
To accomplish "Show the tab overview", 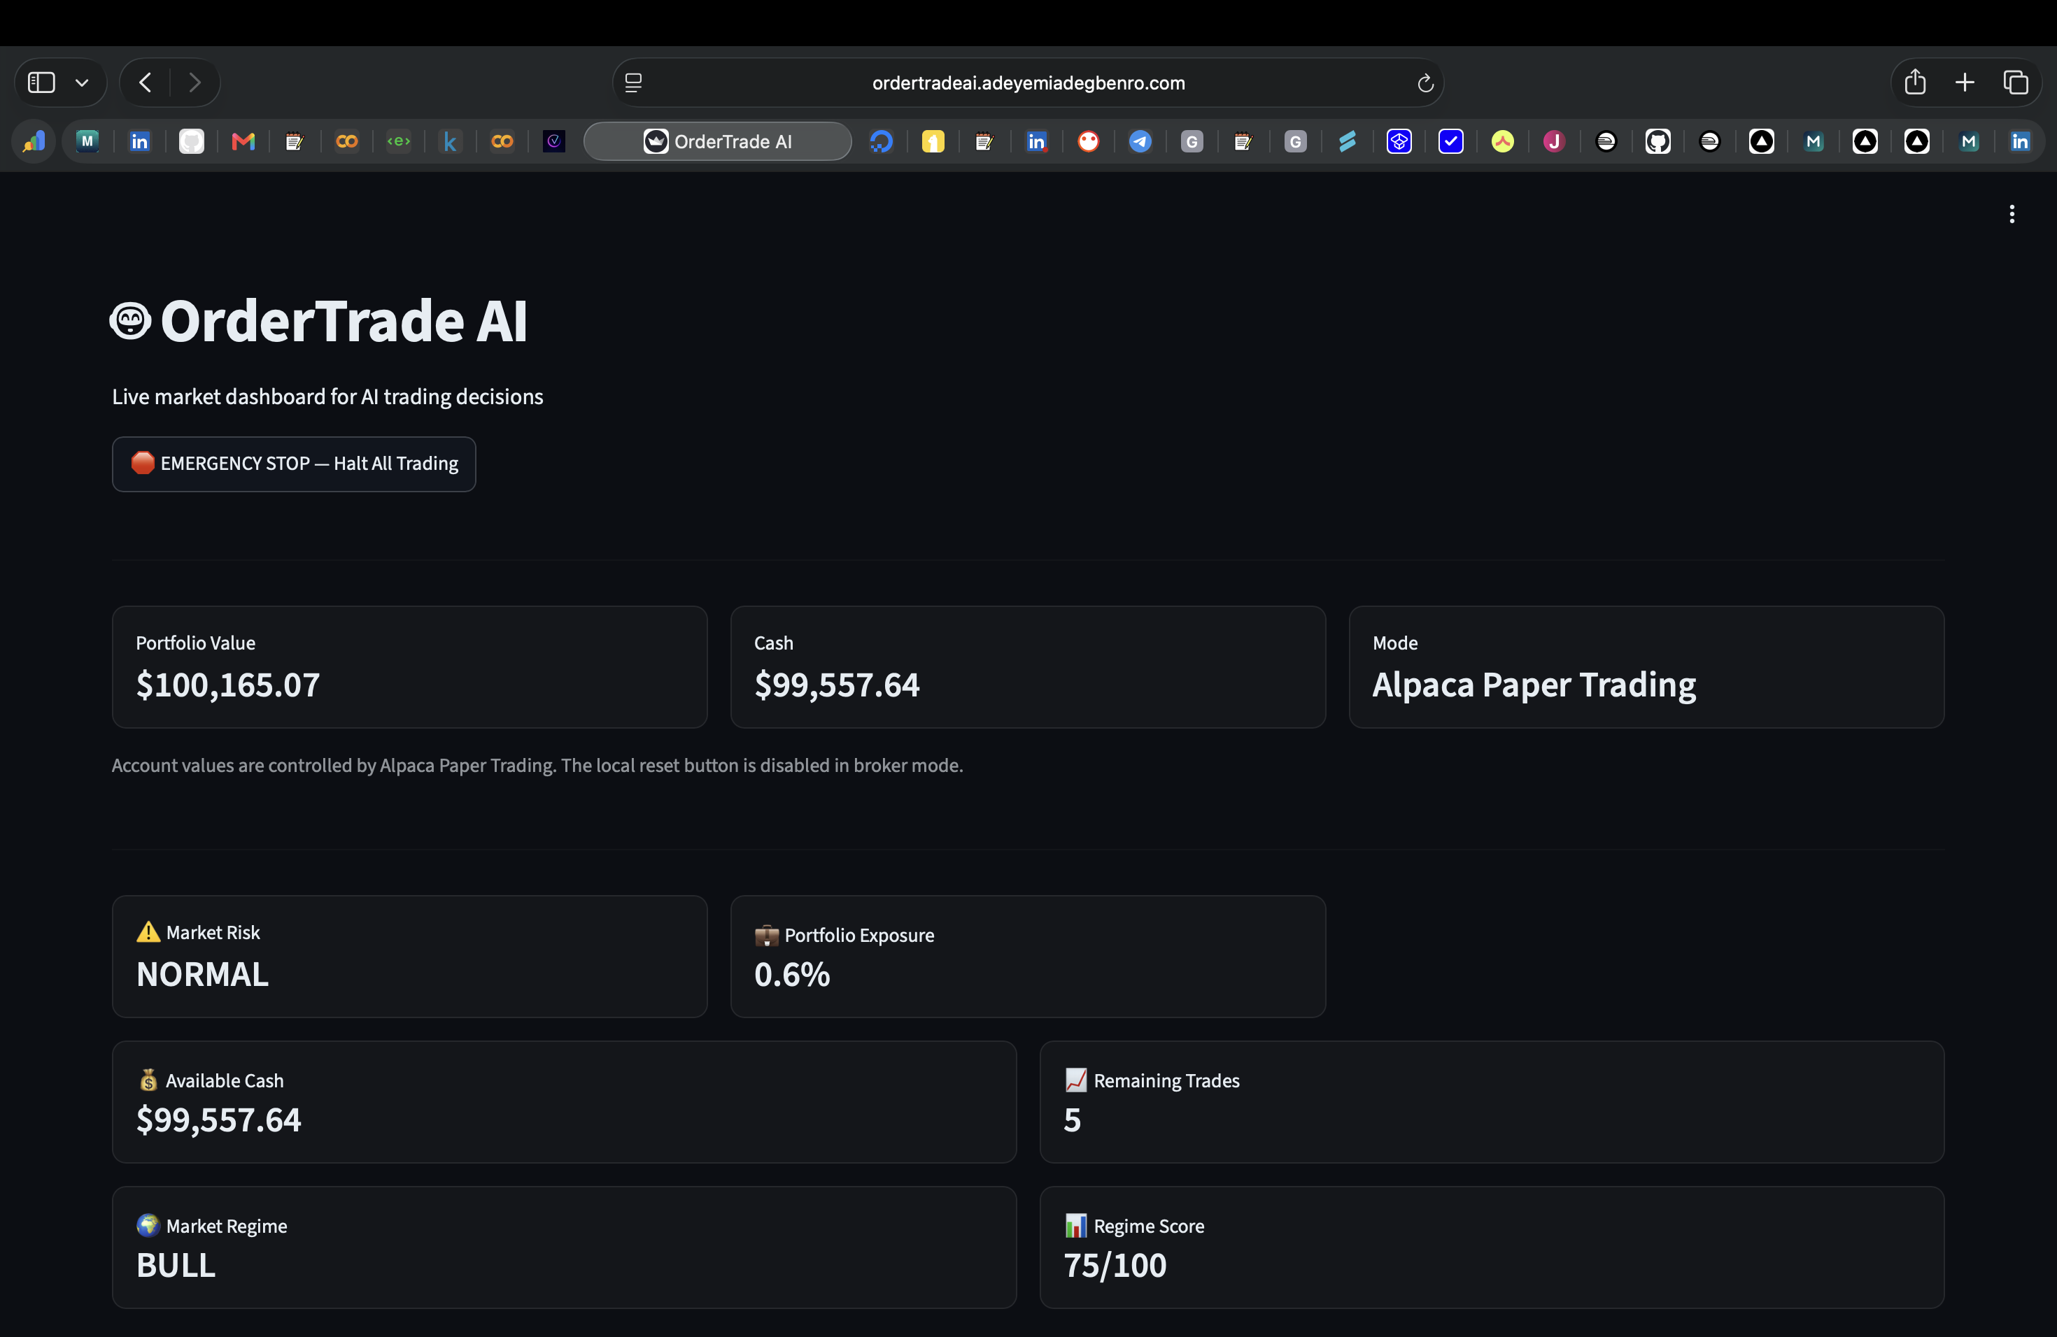I will click(x=2016, y=82).
